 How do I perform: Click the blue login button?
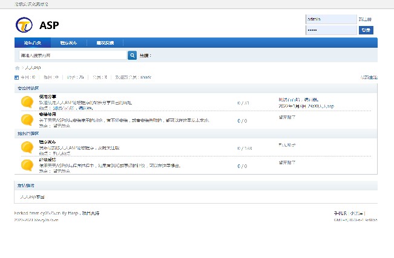tap(366, 30)
